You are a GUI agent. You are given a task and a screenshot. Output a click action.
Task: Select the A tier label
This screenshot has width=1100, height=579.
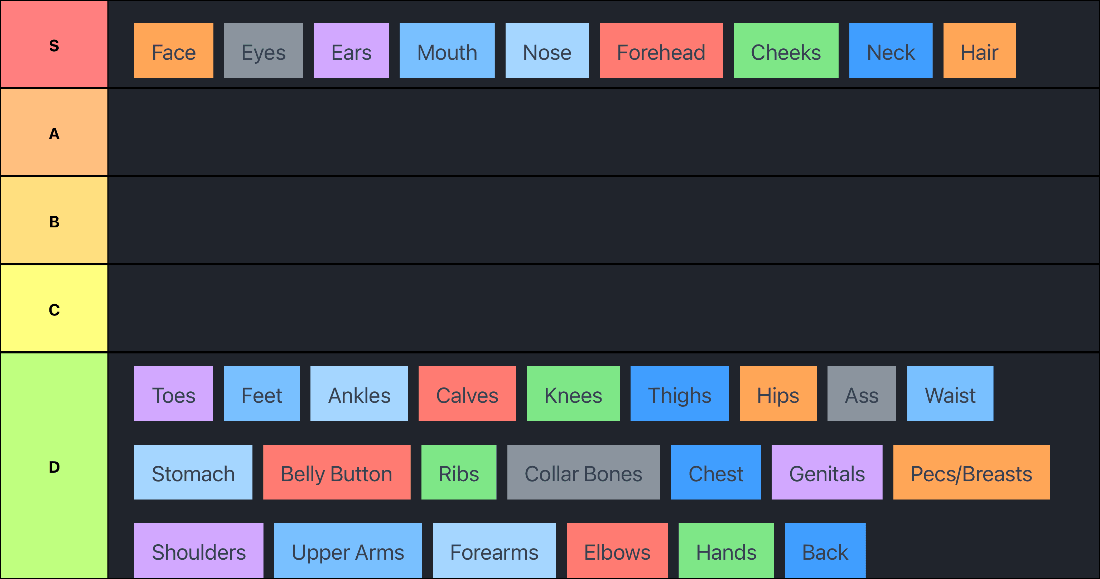(x=54, y=133)
